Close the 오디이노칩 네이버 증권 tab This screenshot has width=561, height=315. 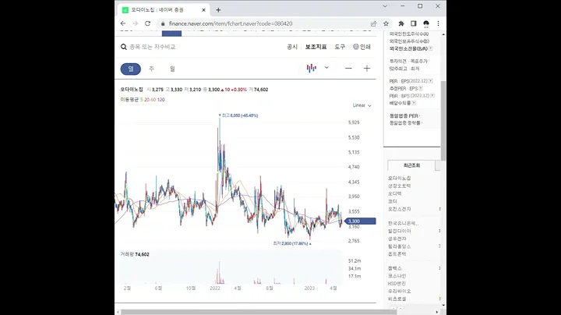[x=203, y=10]
